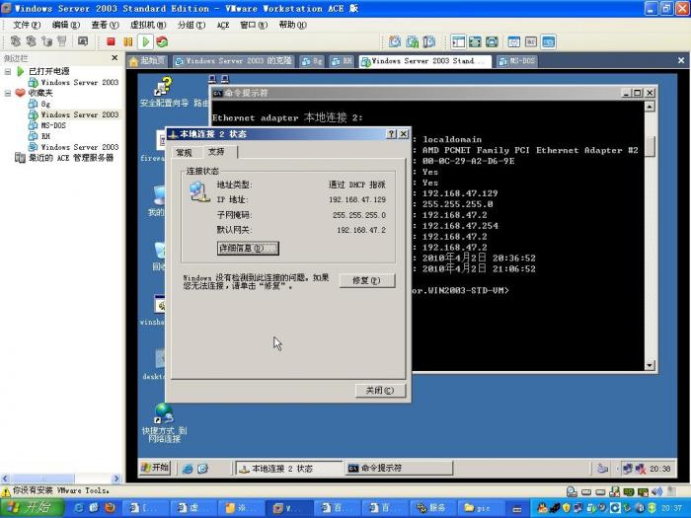691x518 pixels.
Task: Click the pic folder host taskbar button
Action: 479,508
